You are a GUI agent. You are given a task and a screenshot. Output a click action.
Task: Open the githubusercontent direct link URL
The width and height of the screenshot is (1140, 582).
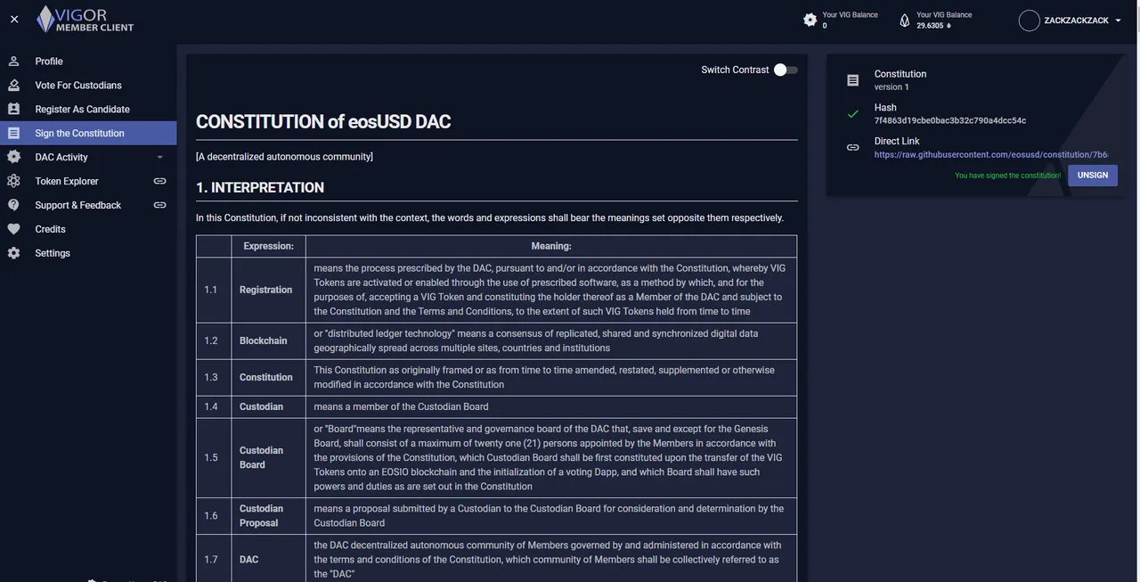[991, 154]
